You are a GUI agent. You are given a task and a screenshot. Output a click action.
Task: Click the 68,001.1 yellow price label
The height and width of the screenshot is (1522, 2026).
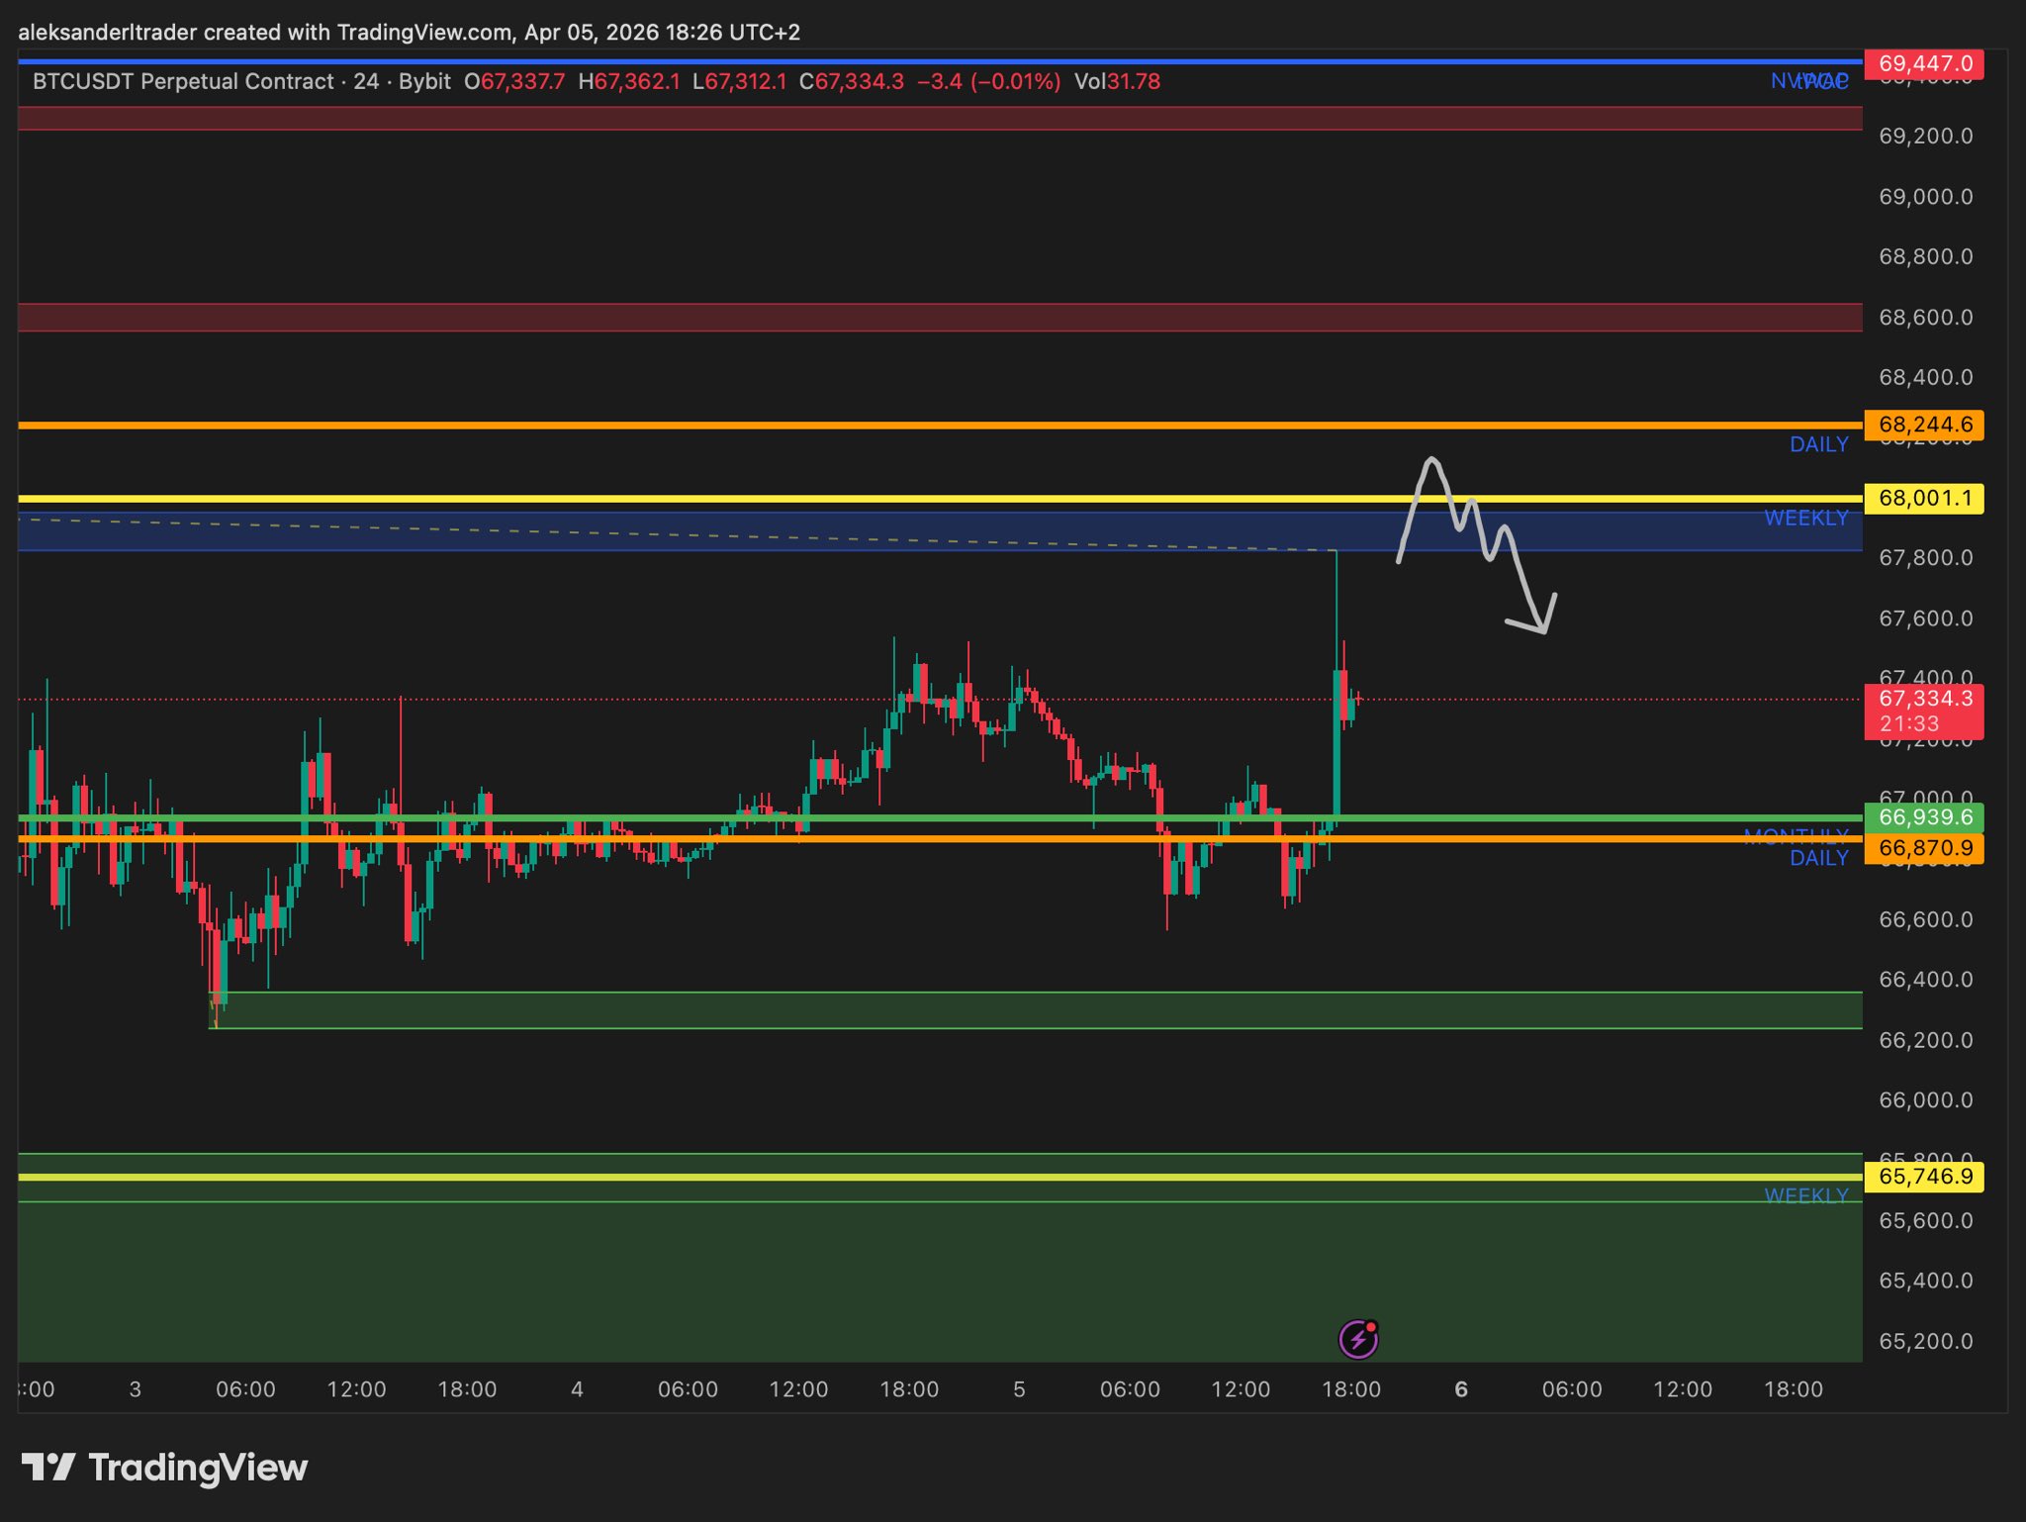pyautogui.click(x=1924, y=498)
